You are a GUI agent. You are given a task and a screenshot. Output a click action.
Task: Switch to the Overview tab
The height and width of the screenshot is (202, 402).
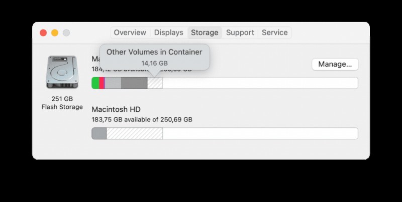point(130,33)
